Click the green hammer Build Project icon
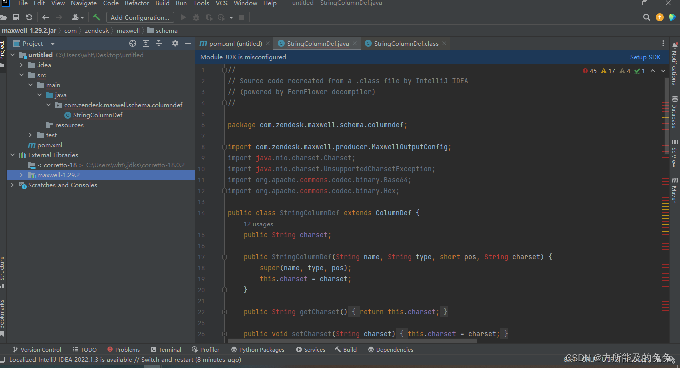The height and width of the screenshot is (368, 680). (x=96, y=17)
